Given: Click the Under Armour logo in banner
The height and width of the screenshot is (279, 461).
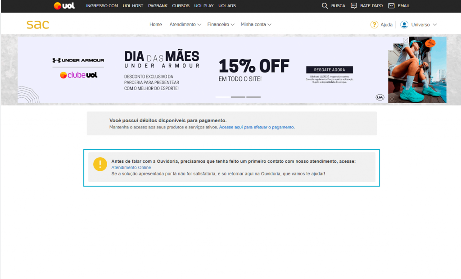Looking at the screenshot, I should pos(78,60).
